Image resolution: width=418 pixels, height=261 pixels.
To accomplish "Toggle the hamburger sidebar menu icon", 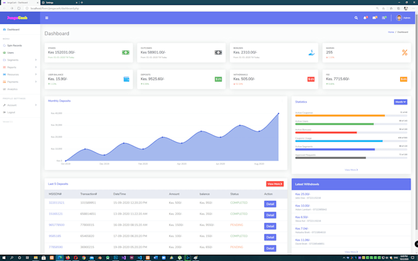I will (x=47, y=18).
